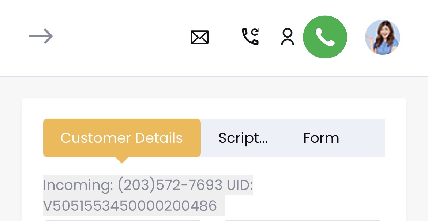Select the UID value V5051553450000200486

[130, 206]
